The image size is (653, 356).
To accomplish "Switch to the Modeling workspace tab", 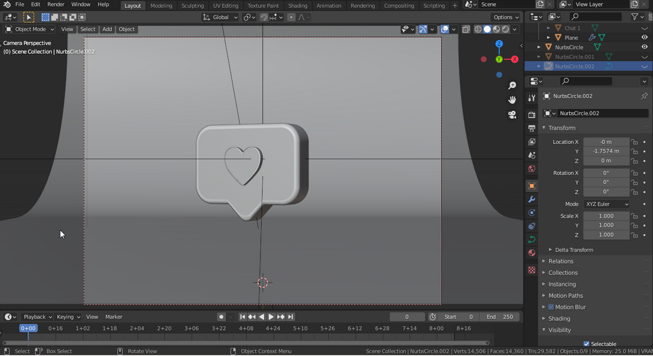I will point(161,5).
